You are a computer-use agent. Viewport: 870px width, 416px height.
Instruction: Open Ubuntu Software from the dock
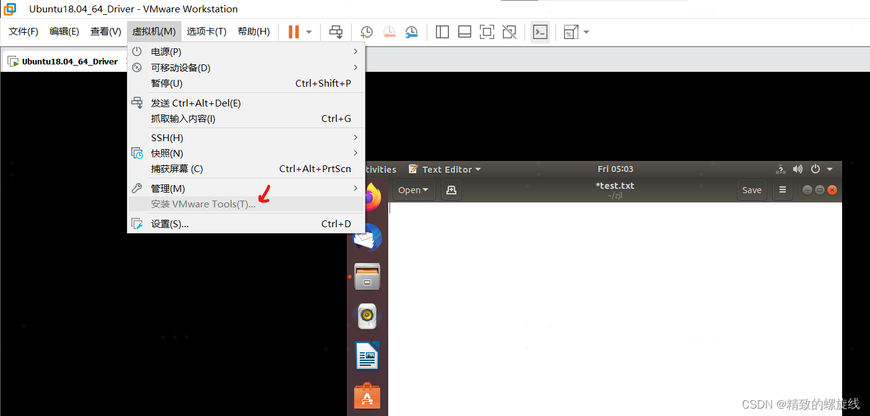click(367, 396)
